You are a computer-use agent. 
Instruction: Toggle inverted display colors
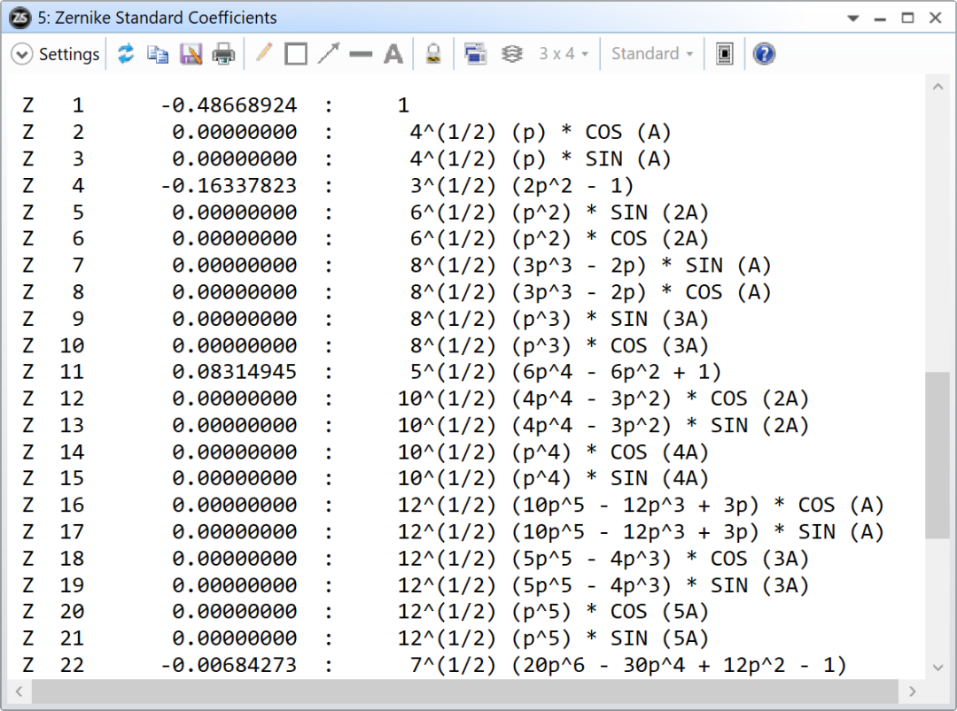pos(724,53)
